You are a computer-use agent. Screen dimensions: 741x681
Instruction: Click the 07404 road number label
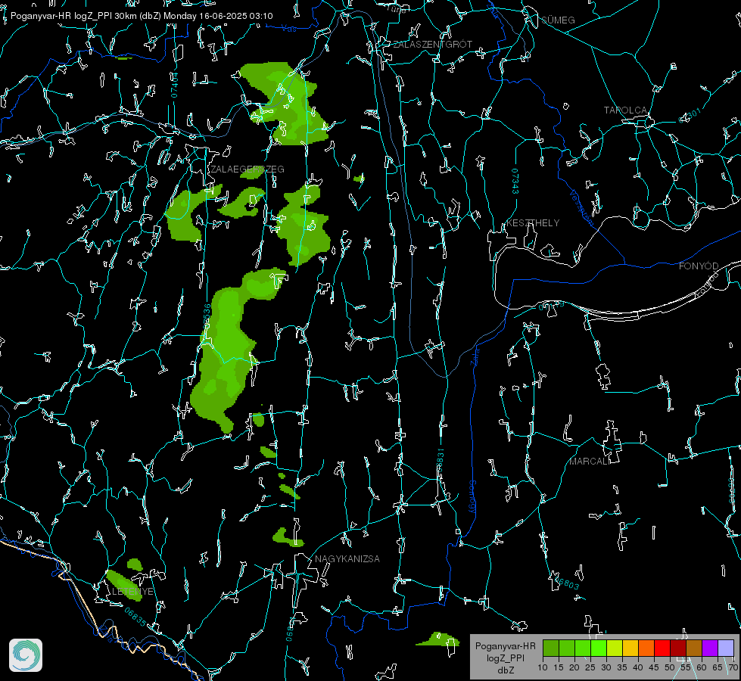pos(174,85)
